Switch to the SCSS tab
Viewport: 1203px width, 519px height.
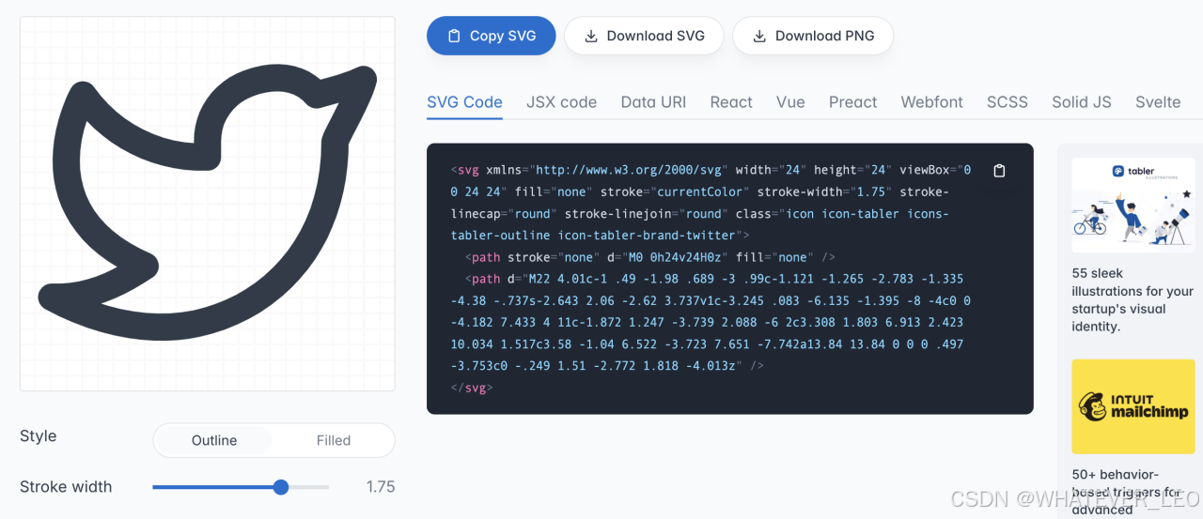tap(1007, 102)
